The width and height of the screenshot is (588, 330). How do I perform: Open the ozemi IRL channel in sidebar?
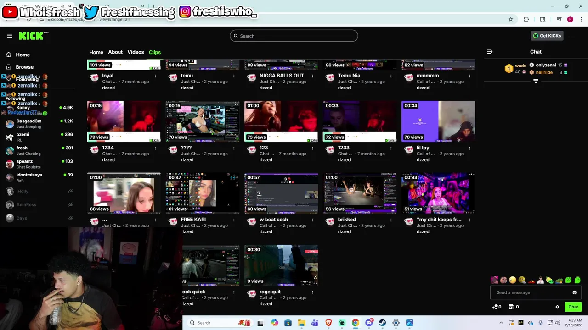(39, 137)
